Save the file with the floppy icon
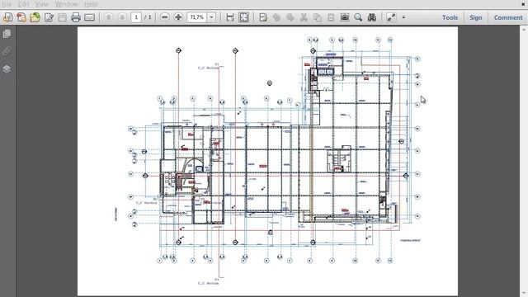 pos(63,17)
